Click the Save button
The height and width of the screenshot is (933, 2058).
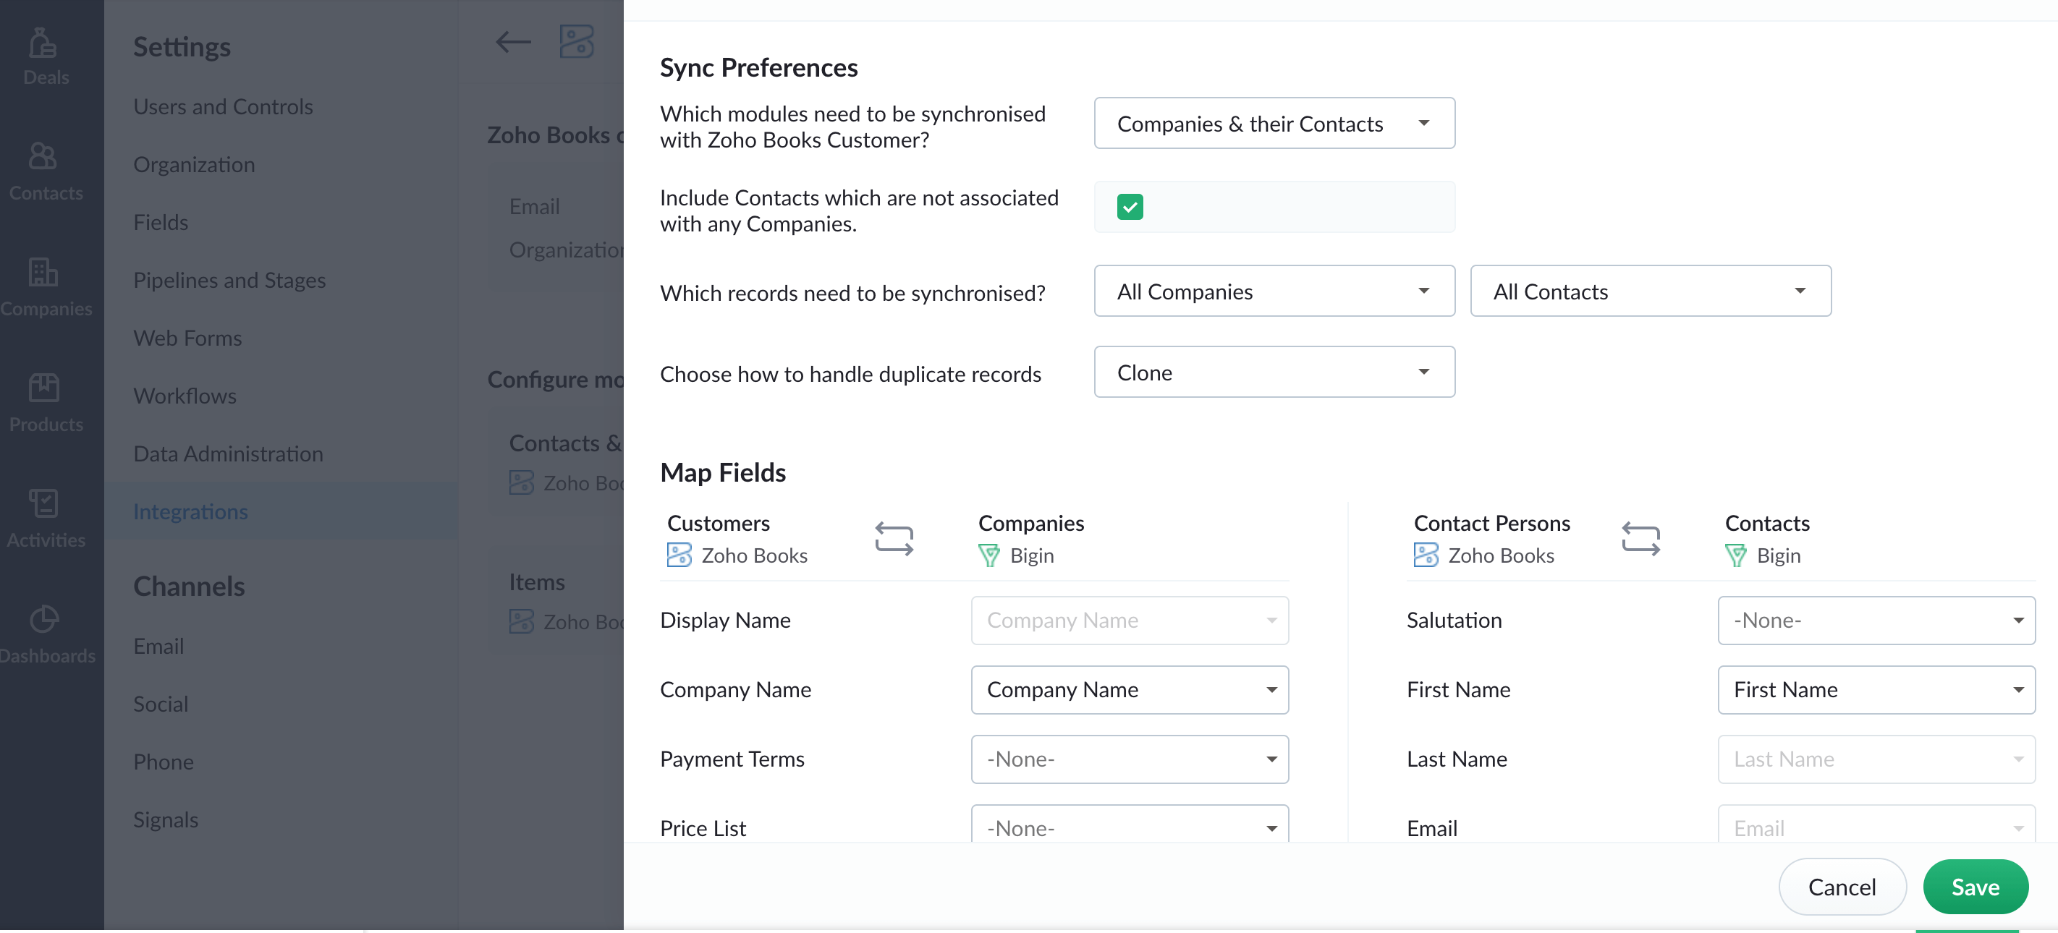point(1975,887)
